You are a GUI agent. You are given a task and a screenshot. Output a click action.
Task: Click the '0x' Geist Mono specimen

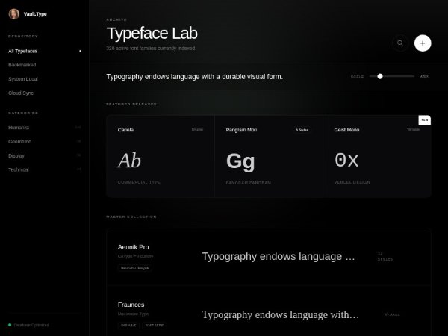tap(346, 160)
